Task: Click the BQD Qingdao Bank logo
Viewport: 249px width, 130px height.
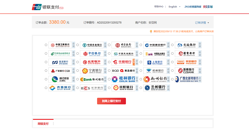Action: point(123,71)
